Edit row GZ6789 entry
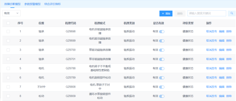 (221, 78)
